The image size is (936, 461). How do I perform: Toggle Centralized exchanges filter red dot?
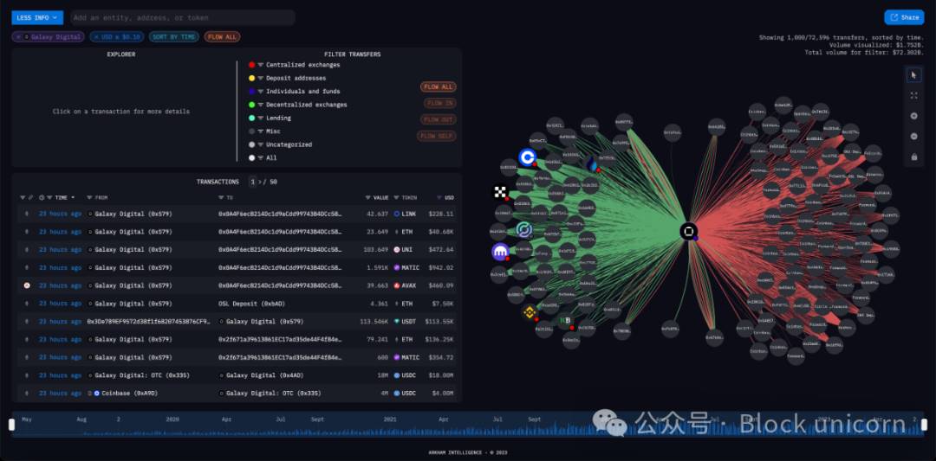coord(251,65)
